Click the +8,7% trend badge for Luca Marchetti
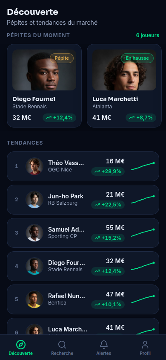 pyautogui.click(x=141, y=118)
